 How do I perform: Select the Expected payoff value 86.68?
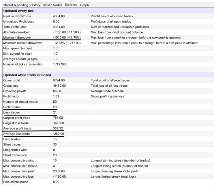[57, 91]
